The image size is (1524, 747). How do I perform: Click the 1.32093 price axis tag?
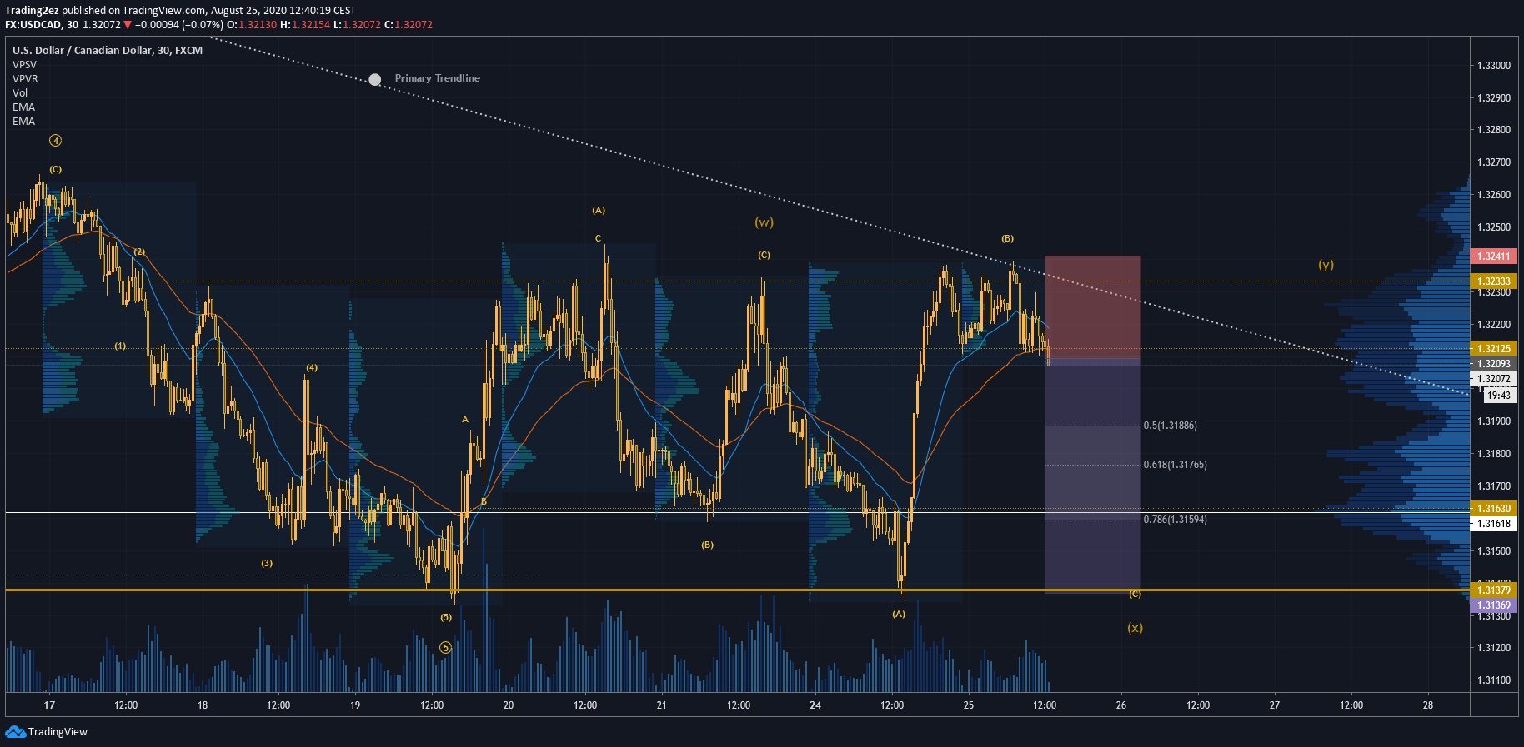(x=1494, y=364)
